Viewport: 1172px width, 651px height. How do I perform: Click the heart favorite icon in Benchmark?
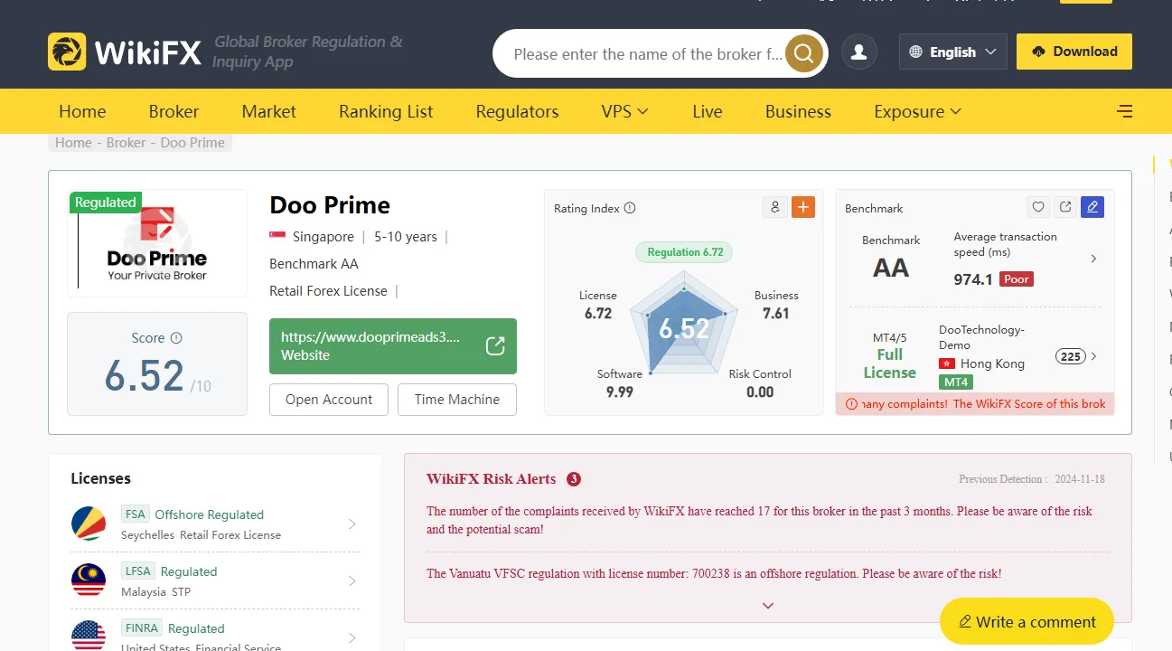1038,207
